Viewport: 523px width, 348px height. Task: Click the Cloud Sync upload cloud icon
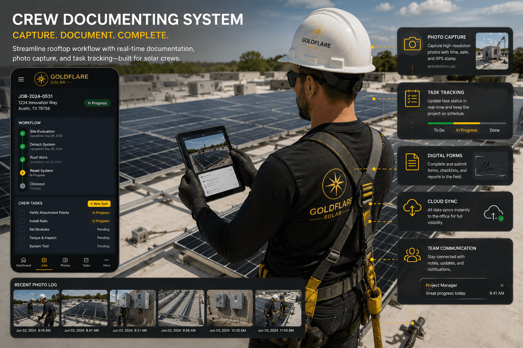coord(412,208)
